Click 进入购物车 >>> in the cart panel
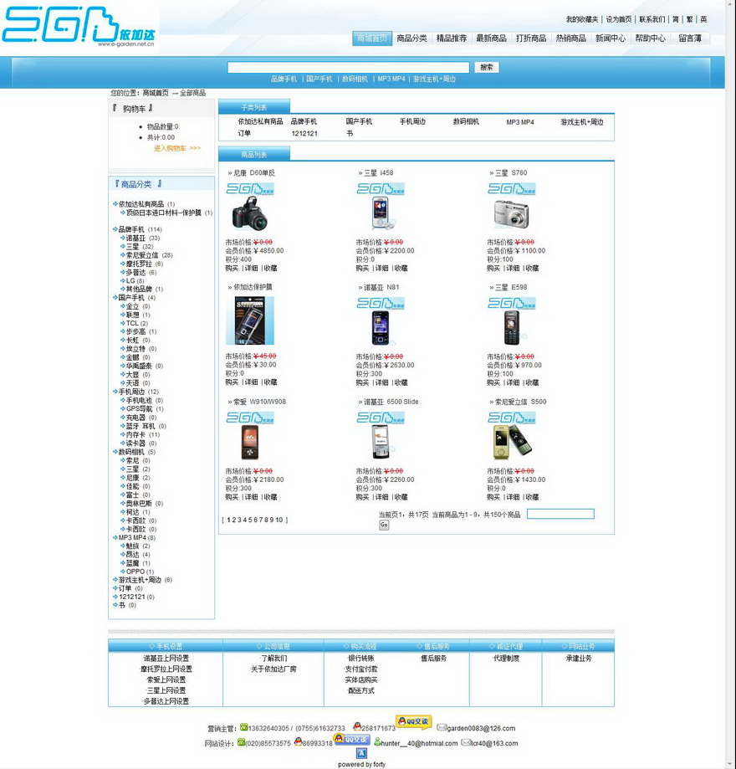 177,148
